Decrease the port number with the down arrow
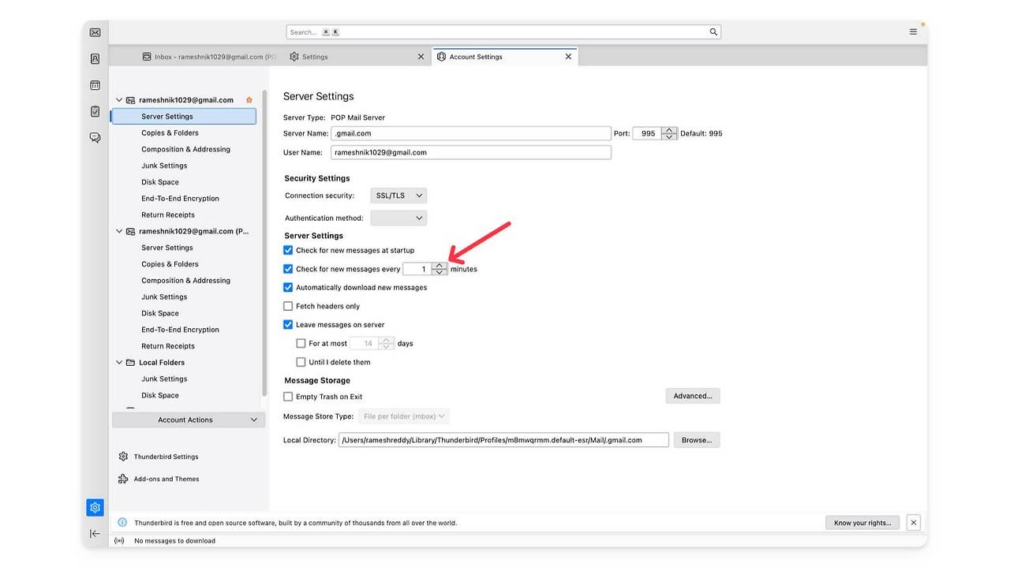The width and height of the screenshot is (1010, 567). (x=669, y=137)
